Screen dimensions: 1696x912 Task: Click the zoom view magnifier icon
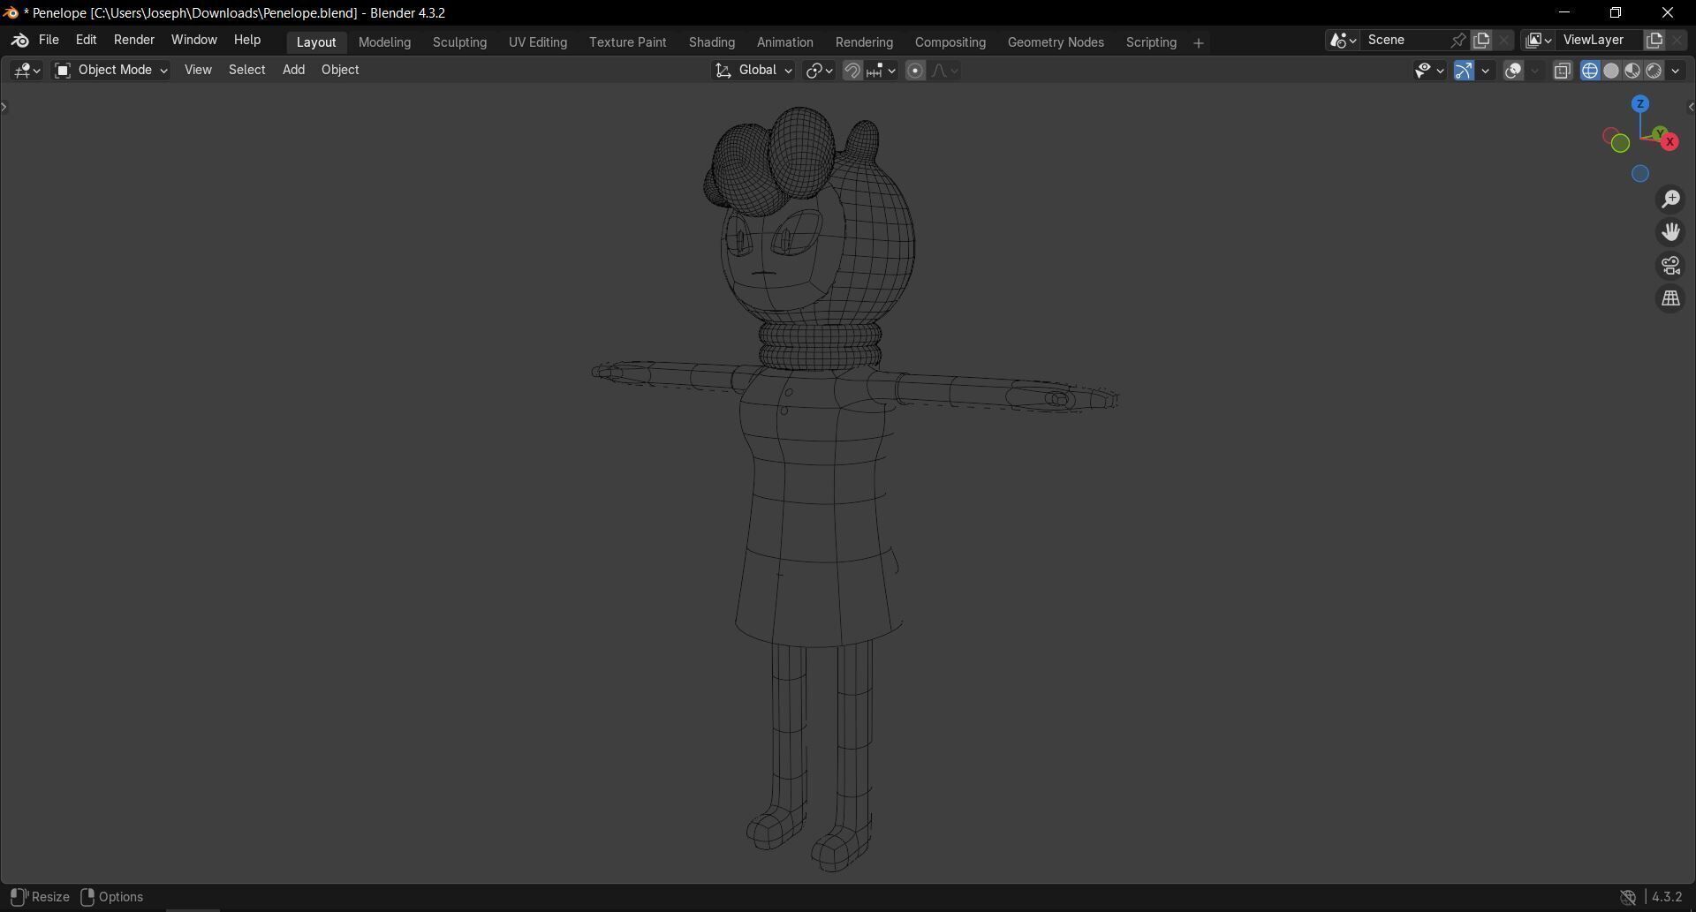(x=1670, y=200)
